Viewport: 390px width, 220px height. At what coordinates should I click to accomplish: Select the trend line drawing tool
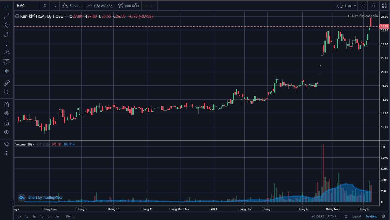7,16
